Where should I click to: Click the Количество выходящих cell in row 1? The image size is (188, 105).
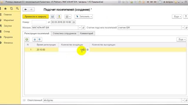pos(138,50)
